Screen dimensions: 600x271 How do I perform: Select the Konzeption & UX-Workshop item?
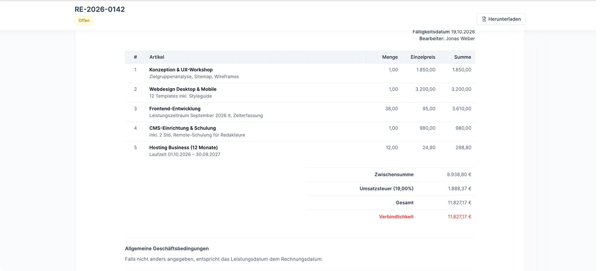pyautogui.click(x=181, y=70)
